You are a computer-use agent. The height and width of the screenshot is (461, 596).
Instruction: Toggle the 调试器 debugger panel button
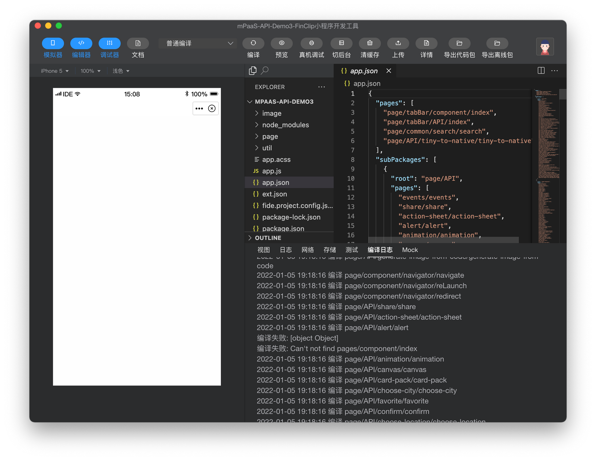pos(110,43)
